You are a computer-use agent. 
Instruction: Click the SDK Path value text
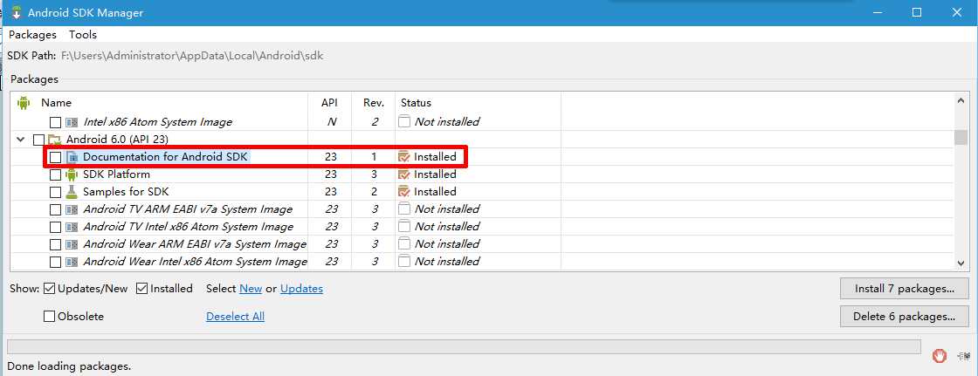[x=192, y=56]
